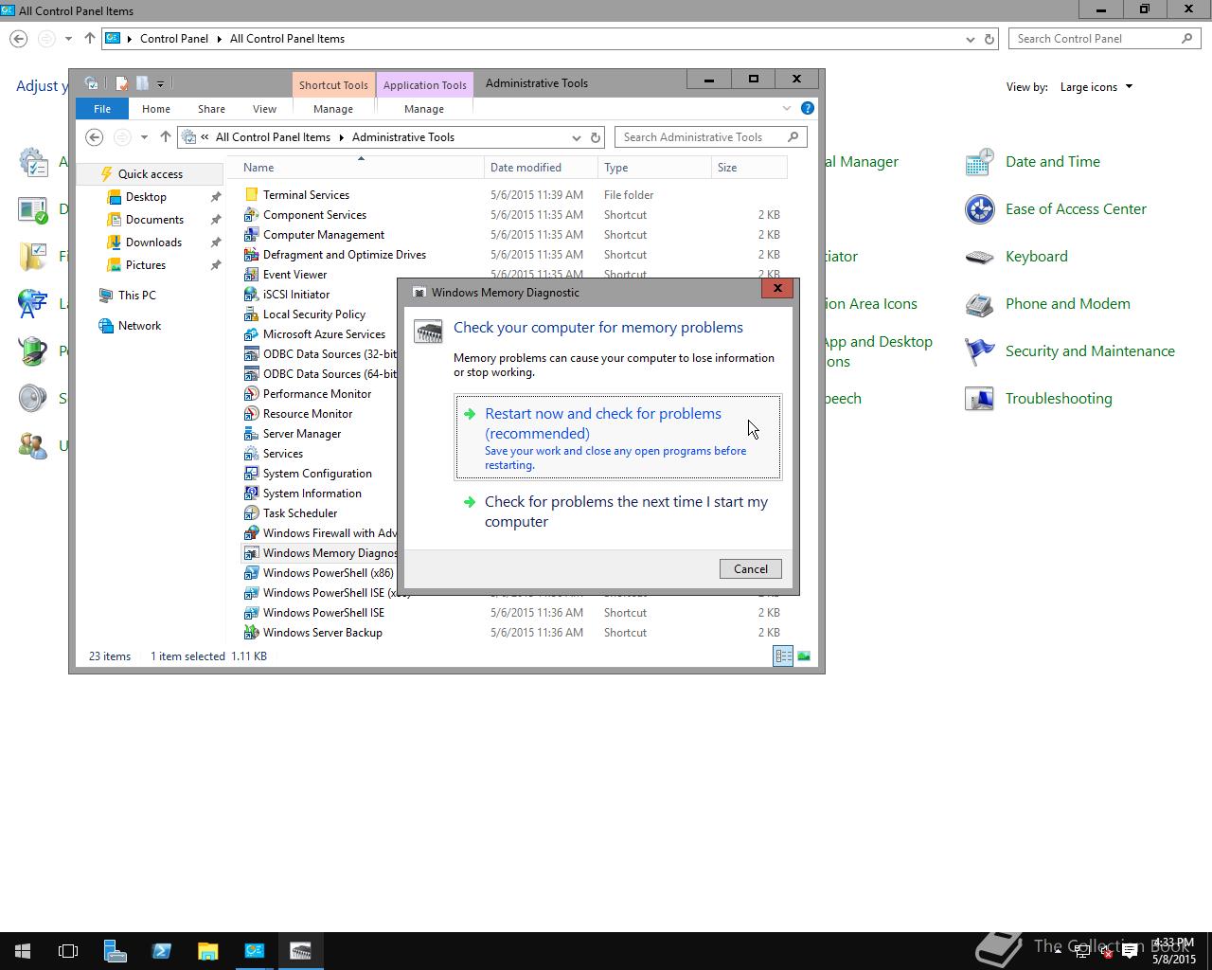Open Manage tab under Application Tools
The width and height of the screenshot is (1212, 970).
424,109
